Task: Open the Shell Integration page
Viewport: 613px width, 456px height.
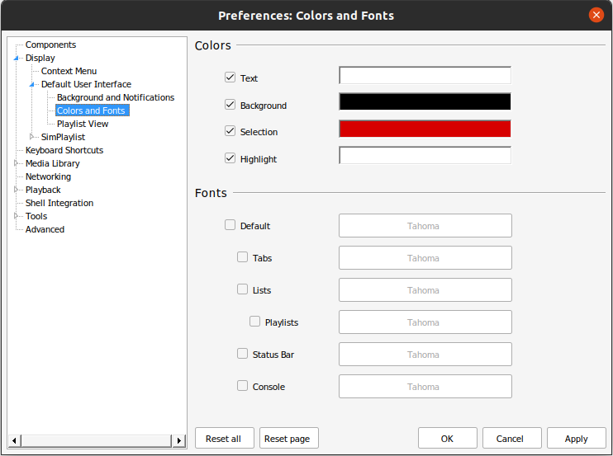Action: click(x=59, y=203)
